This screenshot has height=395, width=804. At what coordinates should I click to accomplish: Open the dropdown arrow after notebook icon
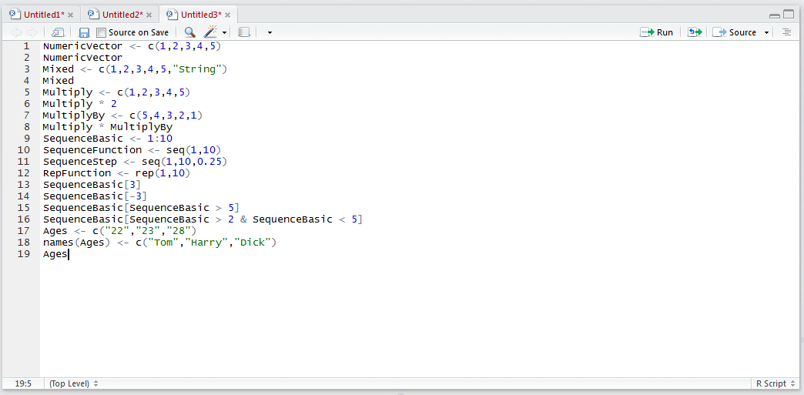270,33
